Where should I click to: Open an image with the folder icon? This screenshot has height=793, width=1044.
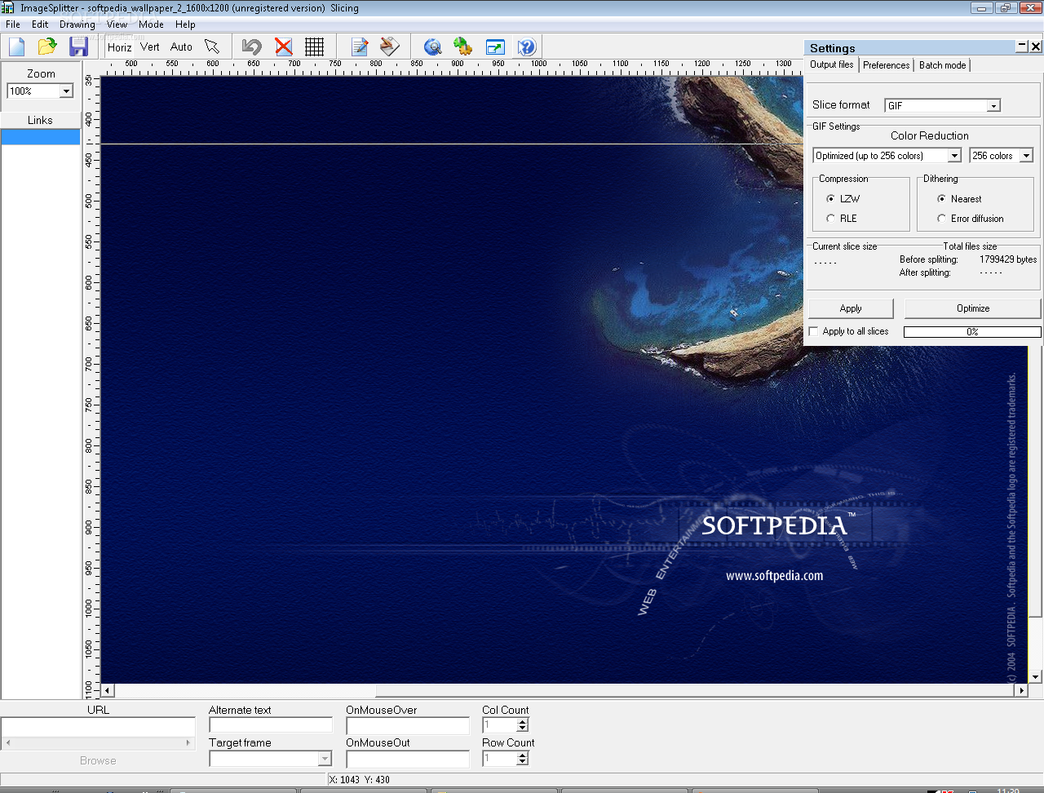pyautogui.click(x=47, y=47)
